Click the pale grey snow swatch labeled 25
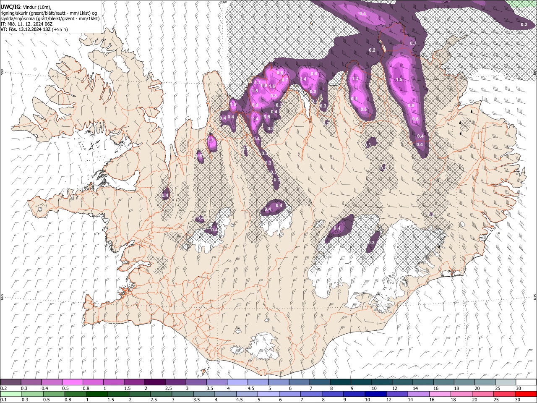537x403 pixels. pos(506,382)
